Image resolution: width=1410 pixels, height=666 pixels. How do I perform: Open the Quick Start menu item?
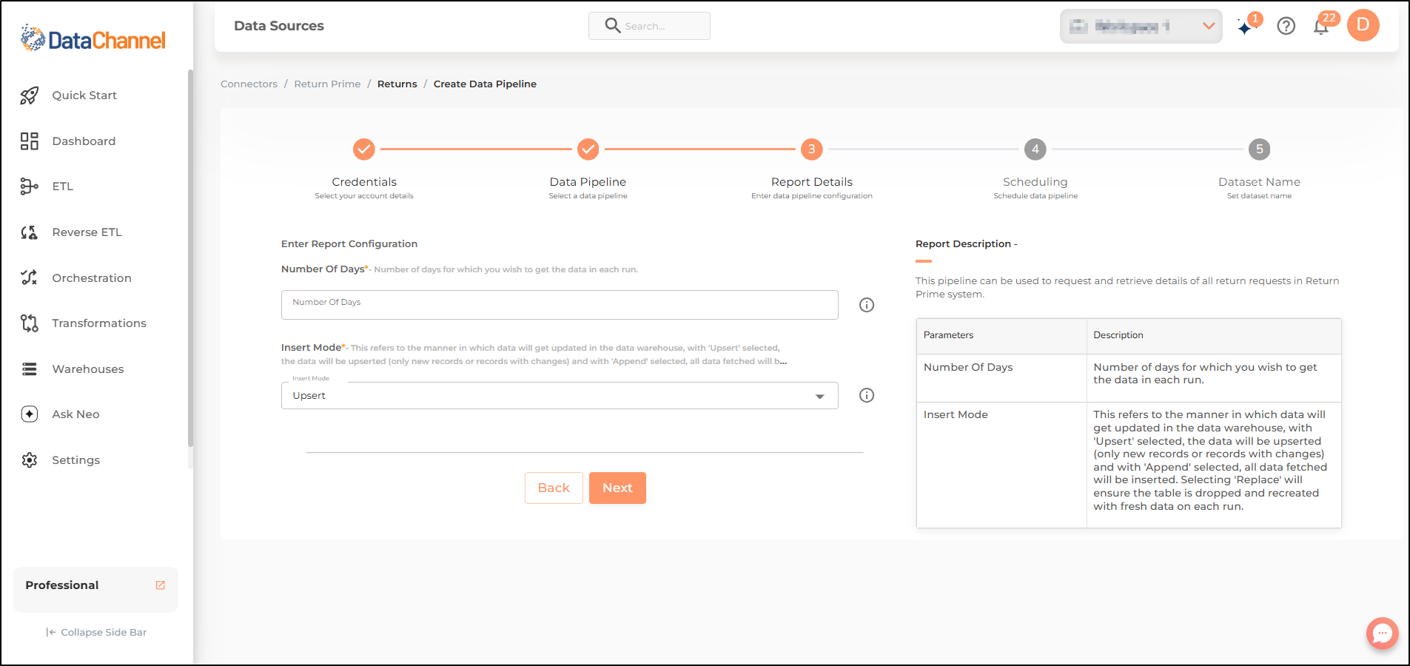pos(84,95)
